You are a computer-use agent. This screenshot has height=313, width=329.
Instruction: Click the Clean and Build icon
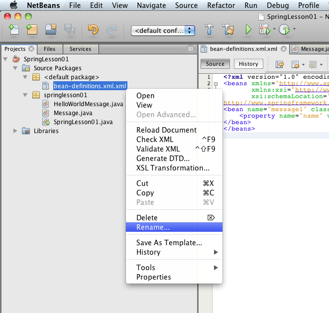click(x=228, y=29)
